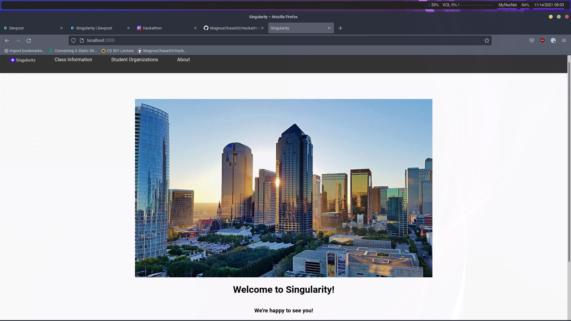Open the CS 301 Lecture bookmark
Viewport: 571px width, 321px height.
117,51
